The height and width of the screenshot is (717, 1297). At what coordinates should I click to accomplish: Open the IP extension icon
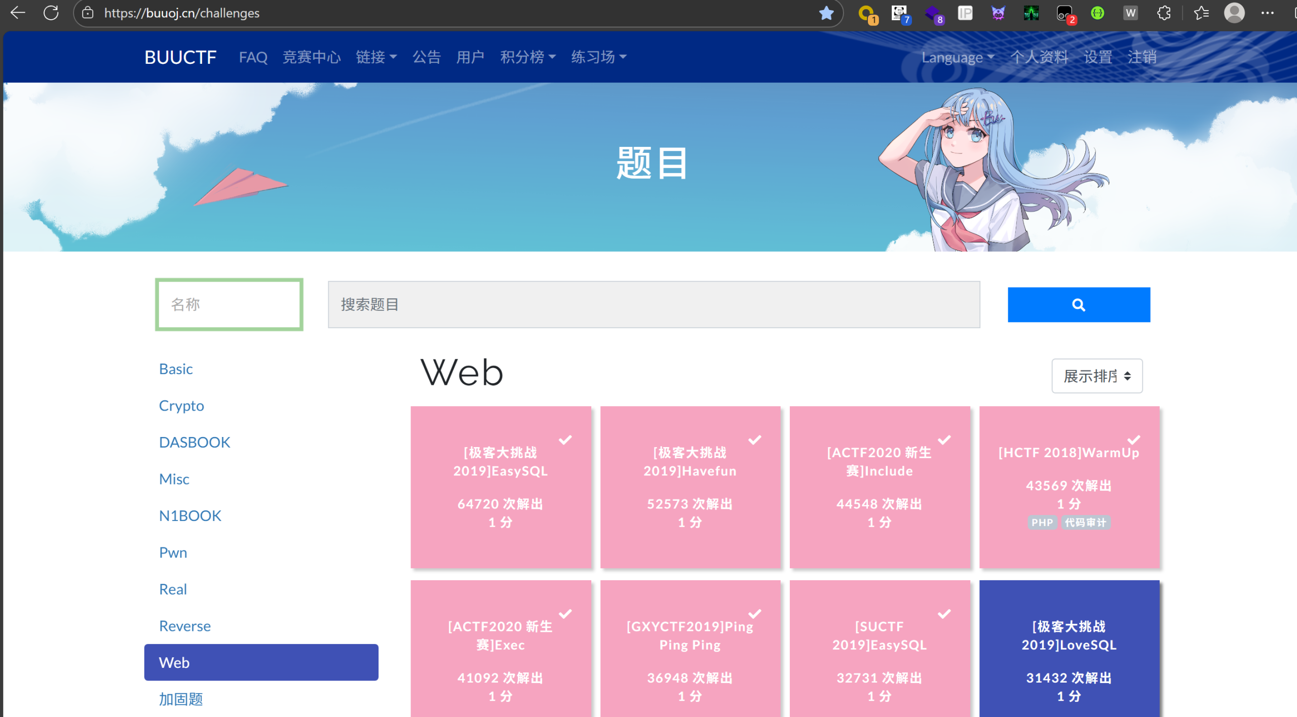[x=965, y=13]
